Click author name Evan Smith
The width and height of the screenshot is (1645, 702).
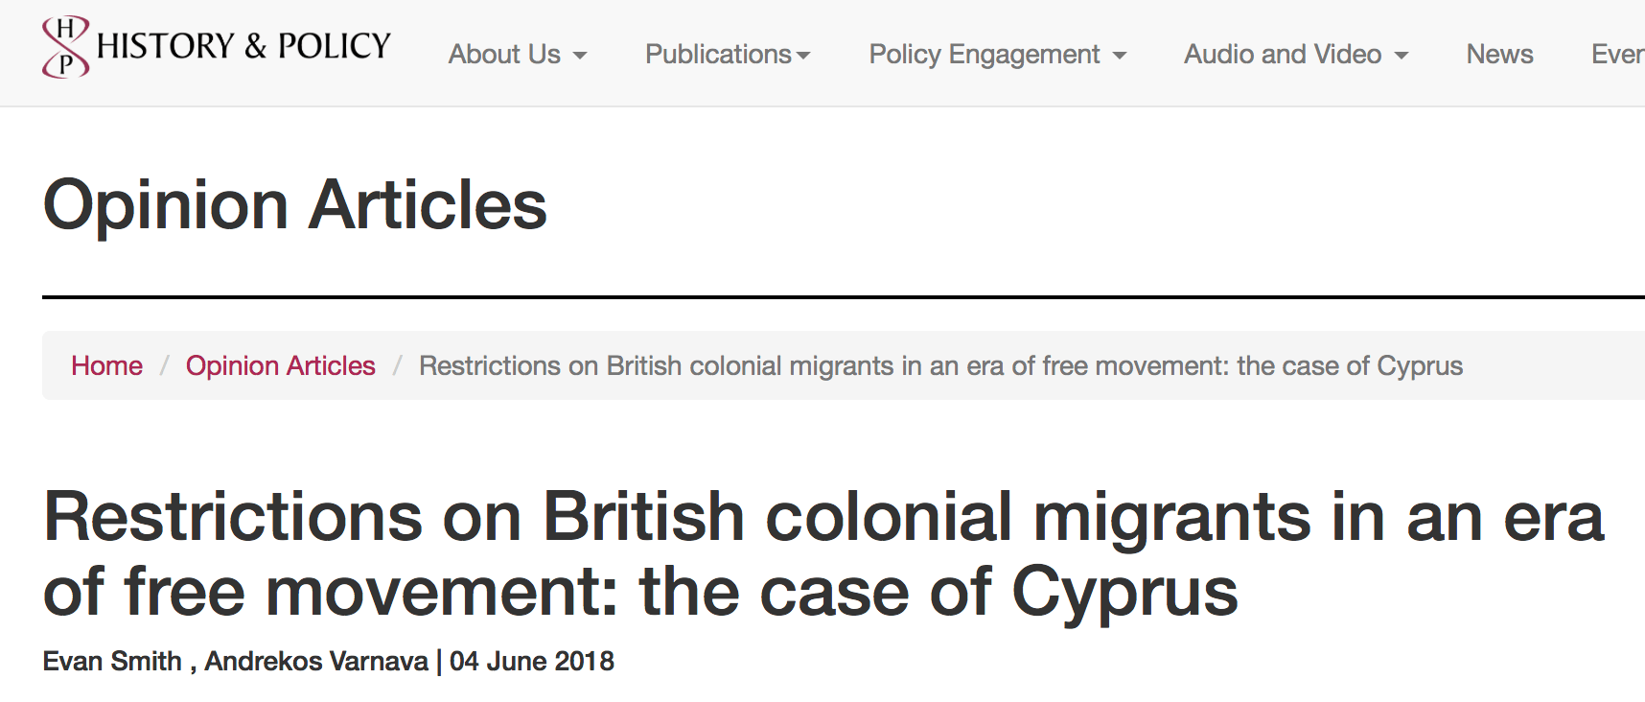(112, 662)
